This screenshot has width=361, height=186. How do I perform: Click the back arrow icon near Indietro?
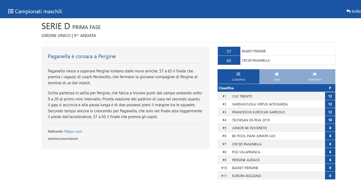point(348,11)
